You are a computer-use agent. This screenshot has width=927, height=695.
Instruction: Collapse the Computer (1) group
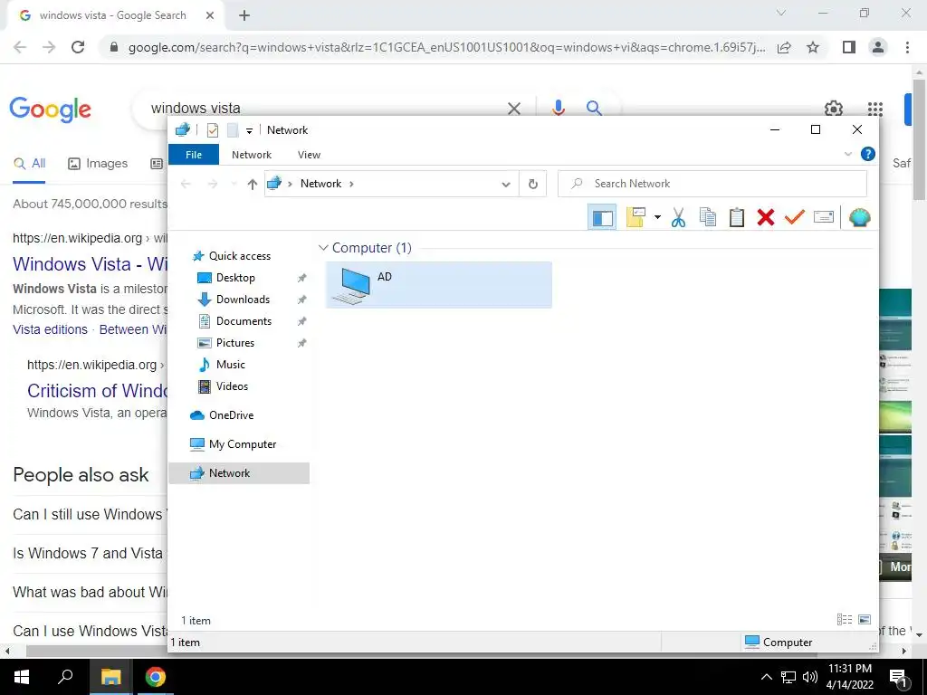tap(323, 248)
